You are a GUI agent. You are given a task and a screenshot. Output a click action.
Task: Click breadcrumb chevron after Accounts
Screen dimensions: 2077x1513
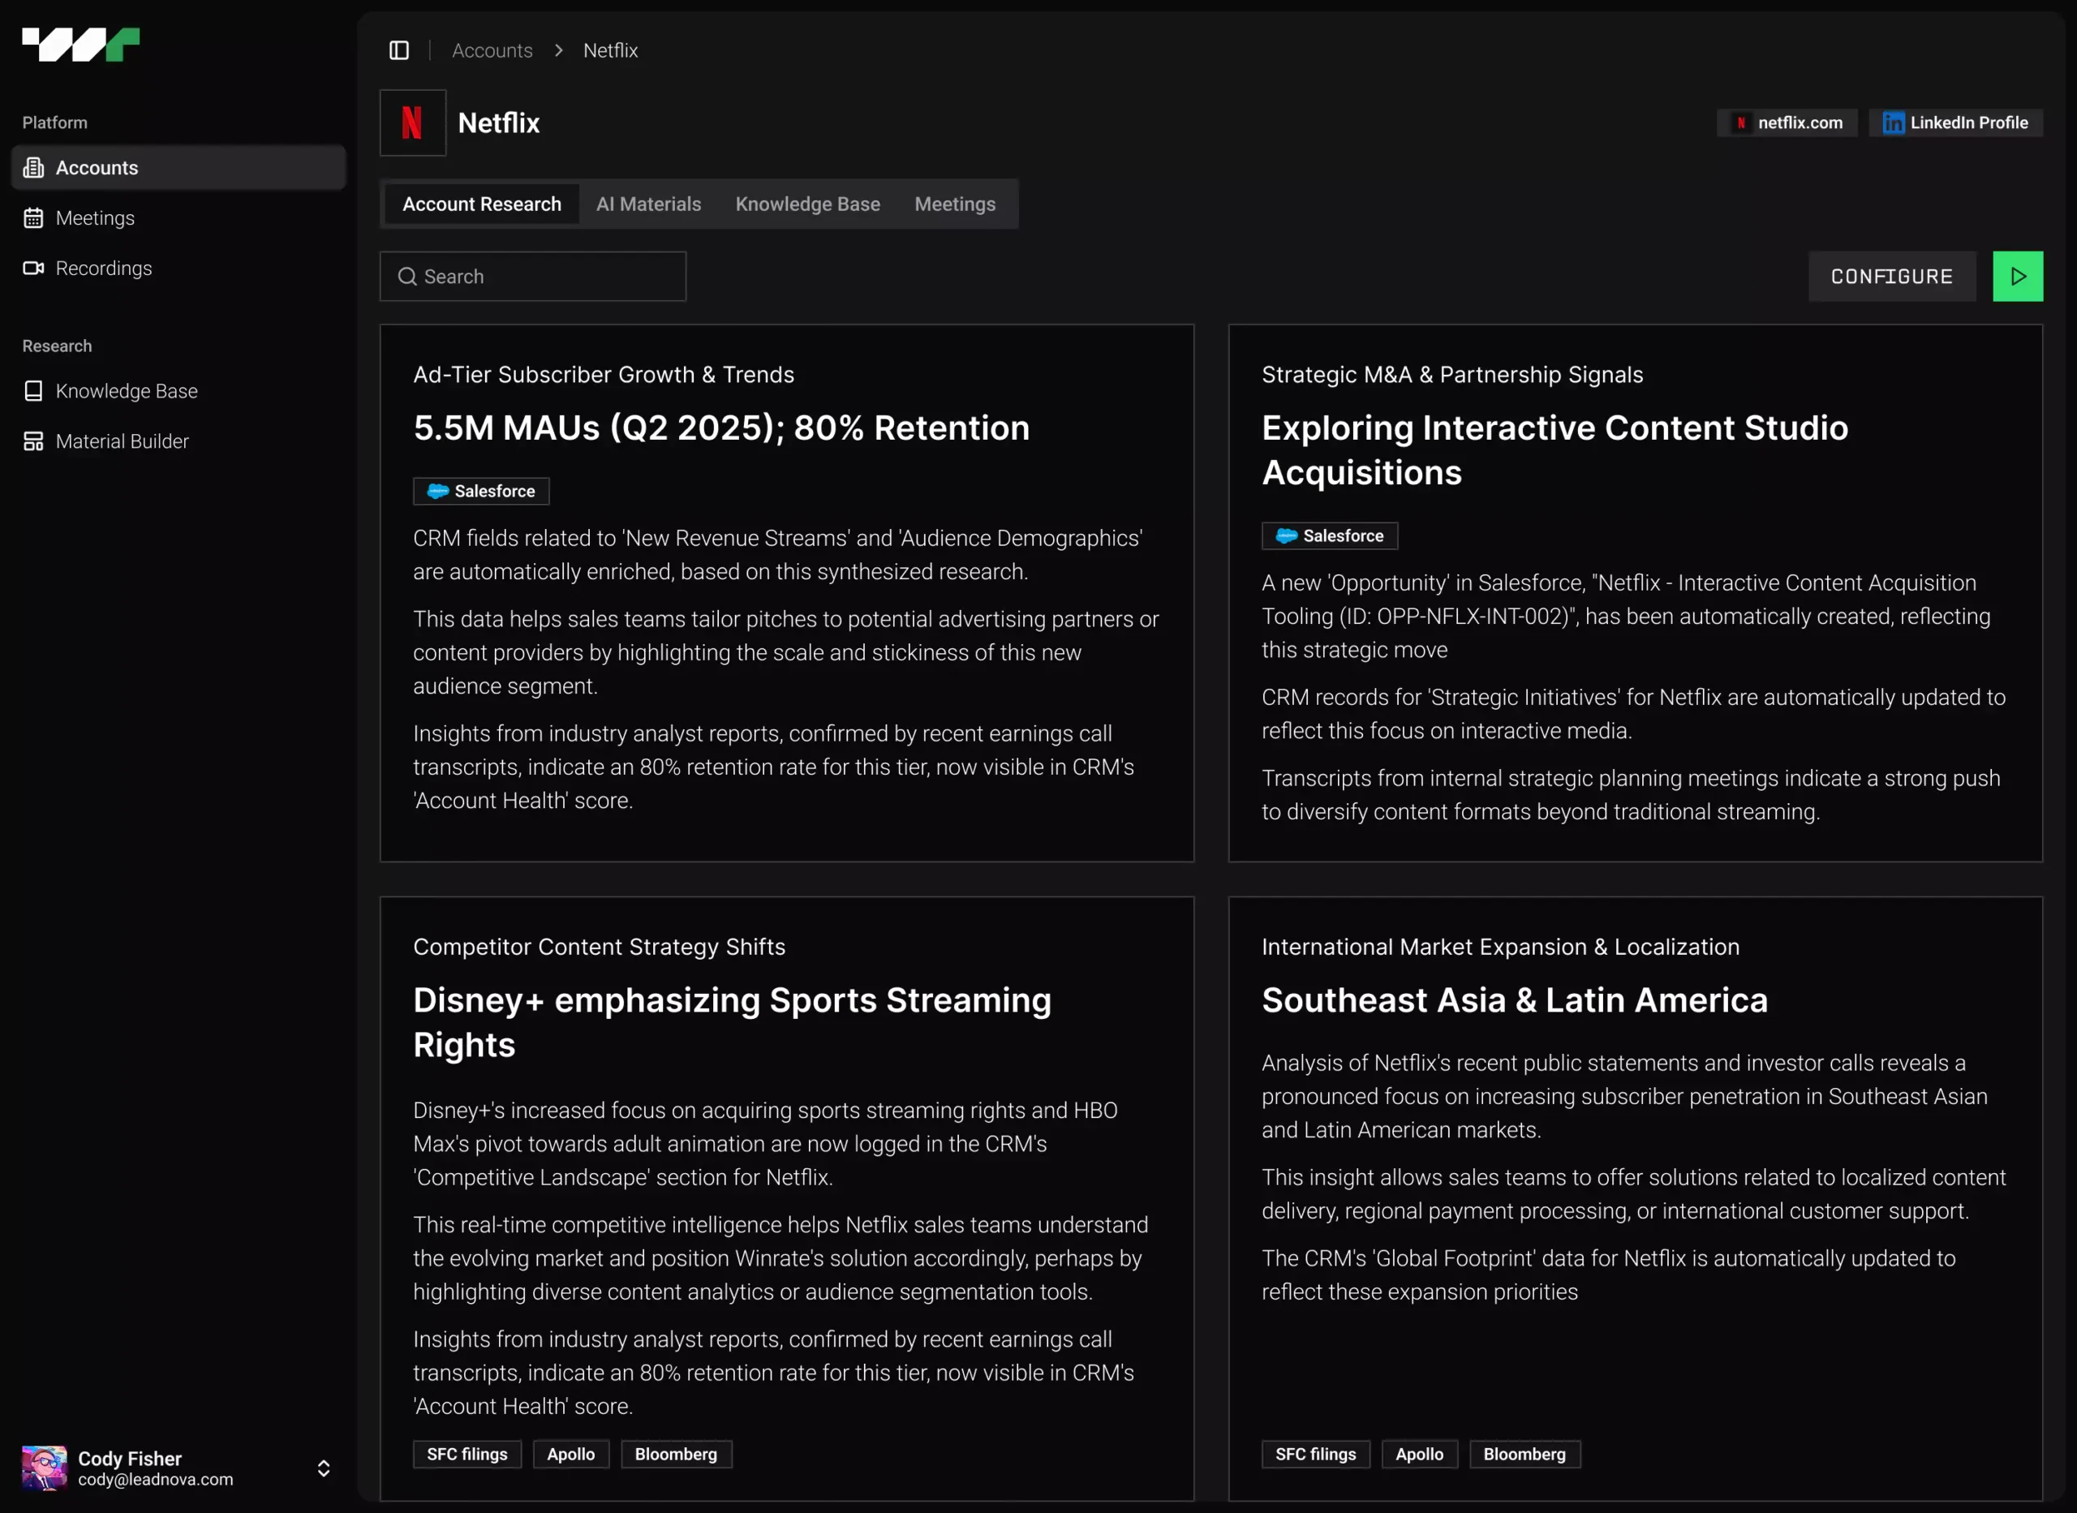(559, 50)
